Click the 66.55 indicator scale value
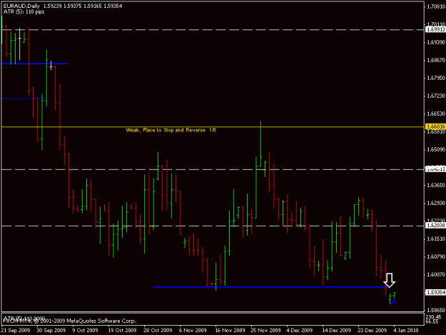The width and height of the screenshot is (446, 335). (432, 321)
